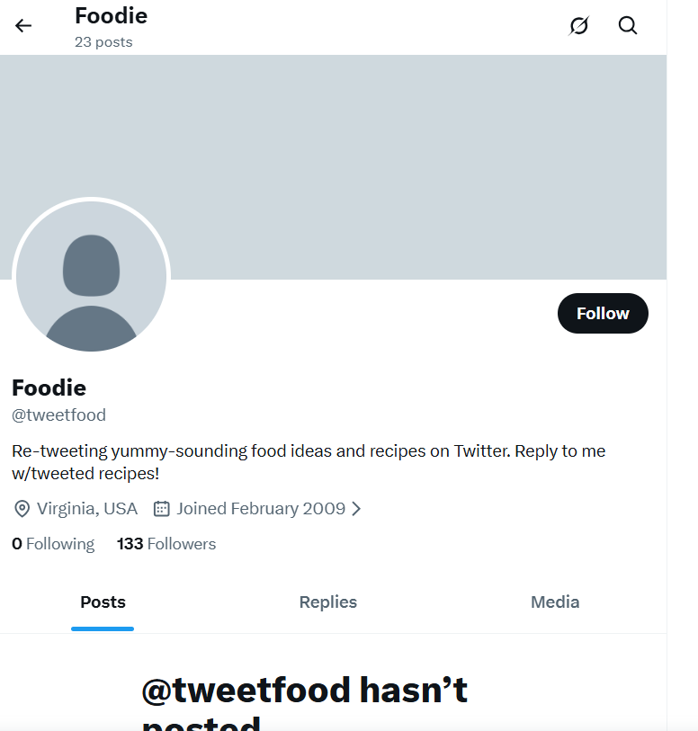The height and width of the screenshot is (731, 698).
Task: View the 133 Followers list
Action: pyautogui.click(x=166, y=544)
